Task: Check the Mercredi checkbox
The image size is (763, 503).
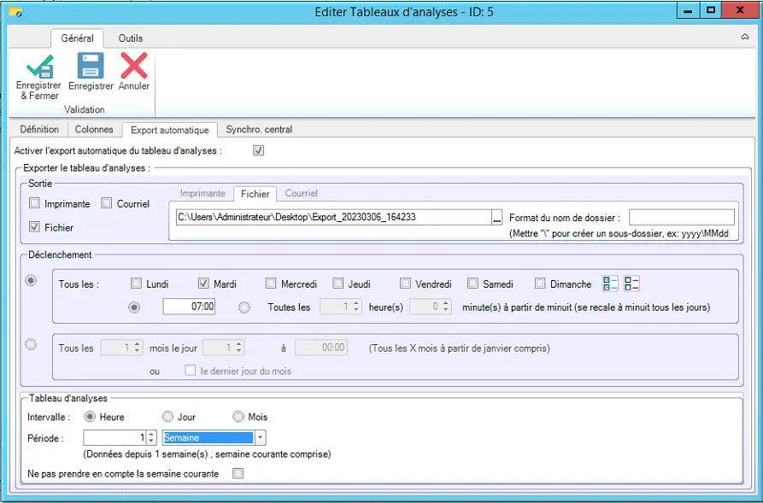Action: (271, 283)
